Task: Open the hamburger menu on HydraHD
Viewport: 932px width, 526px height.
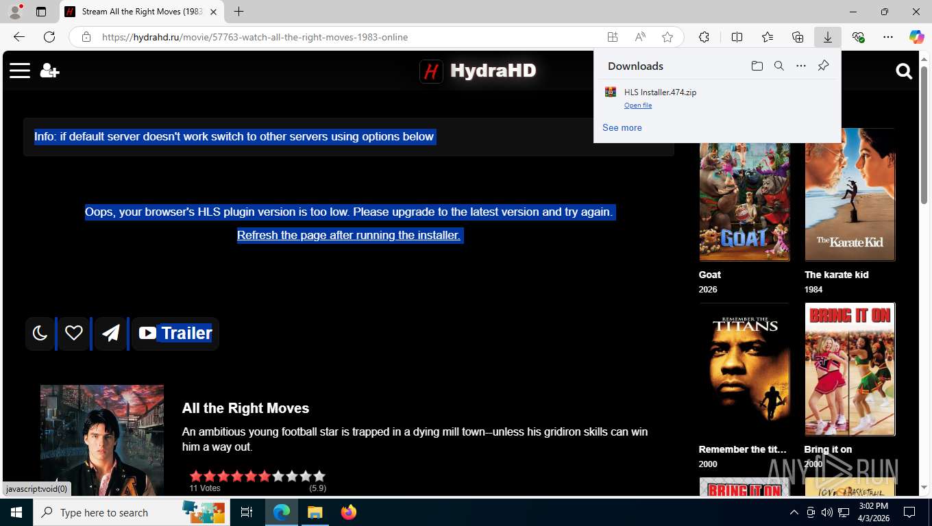Action: tap(20, 71)
